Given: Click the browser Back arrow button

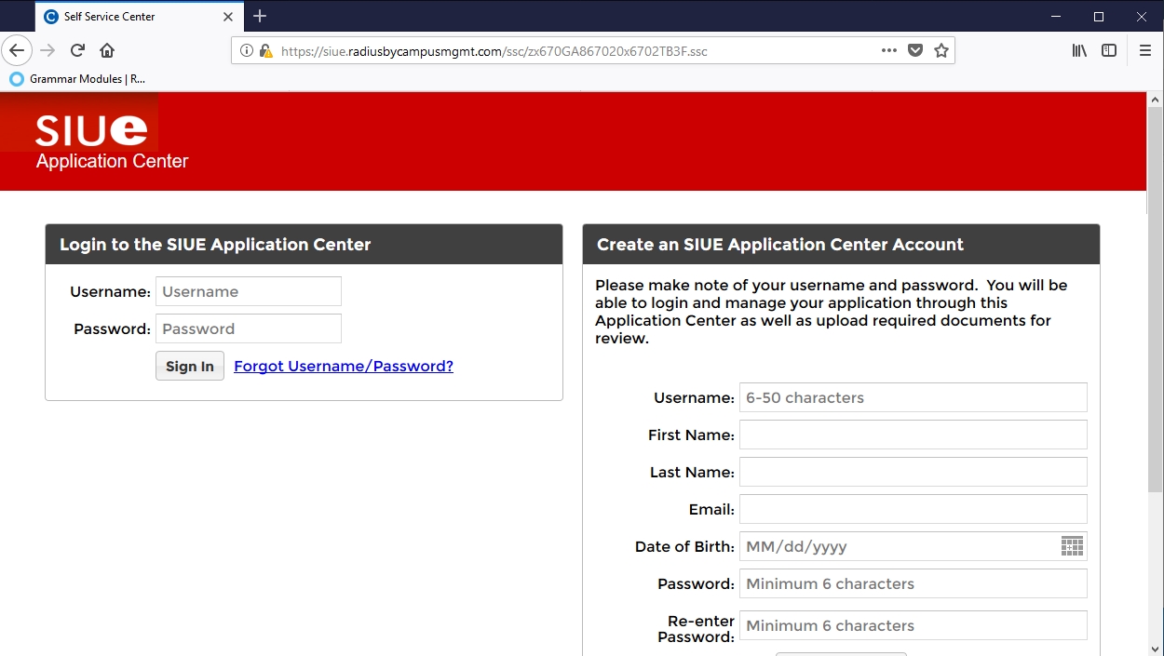Looking at the screenshot, I should (17, 50).
